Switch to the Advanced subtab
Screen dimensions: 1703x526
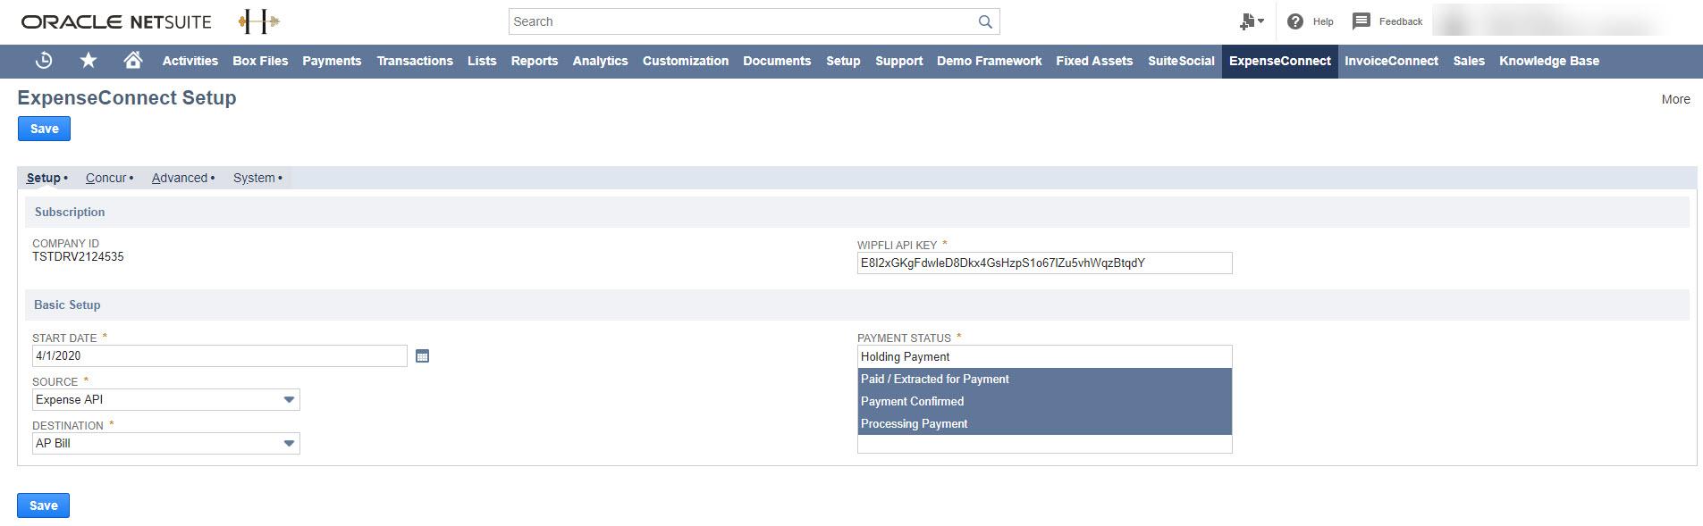click(x=180, y=178)
